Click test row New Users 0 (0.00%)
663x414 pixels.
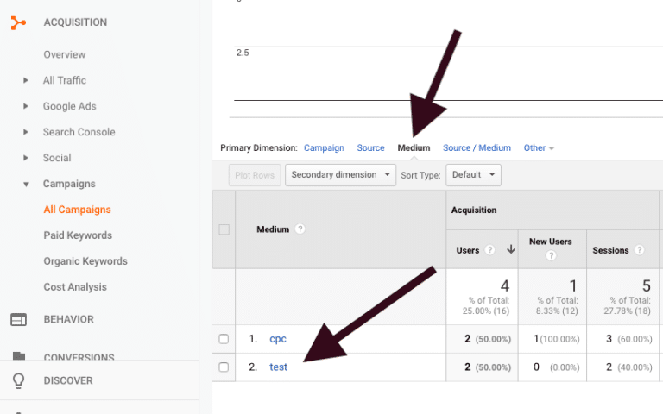click(x=556, y=367)
